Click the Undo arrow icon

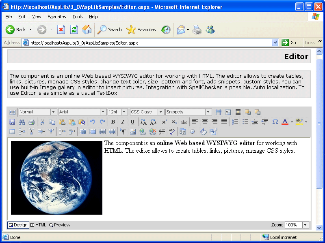coord(93,122)
